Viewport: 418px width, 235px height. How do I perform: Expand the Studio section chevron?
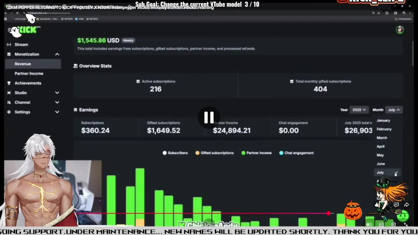(57, 93)
